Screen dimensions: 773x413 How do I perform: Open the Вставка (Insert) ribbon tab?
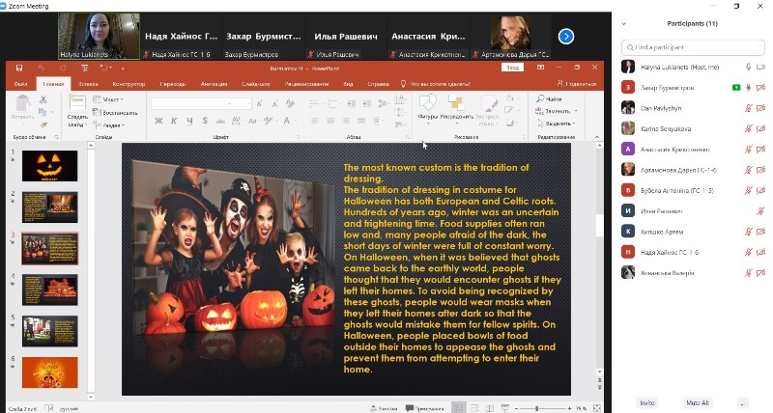[x=88, y=84]
